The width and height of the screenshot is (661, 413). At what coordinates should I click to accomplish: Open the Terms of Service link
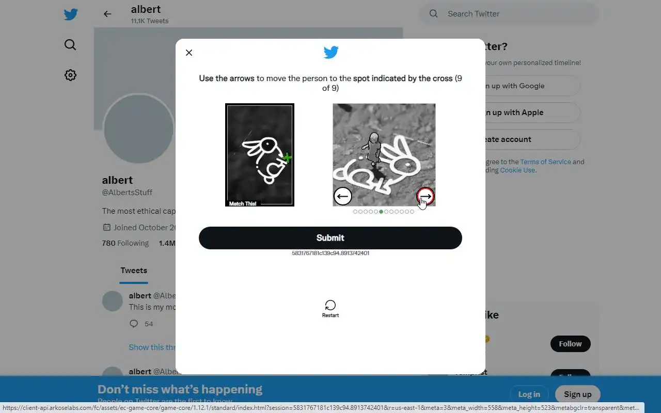545,162
